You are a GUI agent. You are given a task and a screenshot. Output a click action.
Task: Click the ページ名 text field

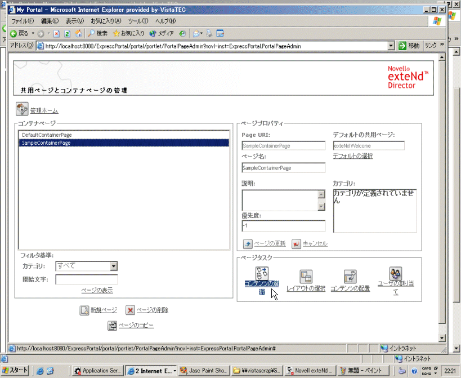[x=284, y=168]
